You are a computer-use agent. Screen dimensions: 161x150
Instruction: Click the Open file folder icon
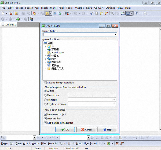pyautogui.click(x=16, y=13)
